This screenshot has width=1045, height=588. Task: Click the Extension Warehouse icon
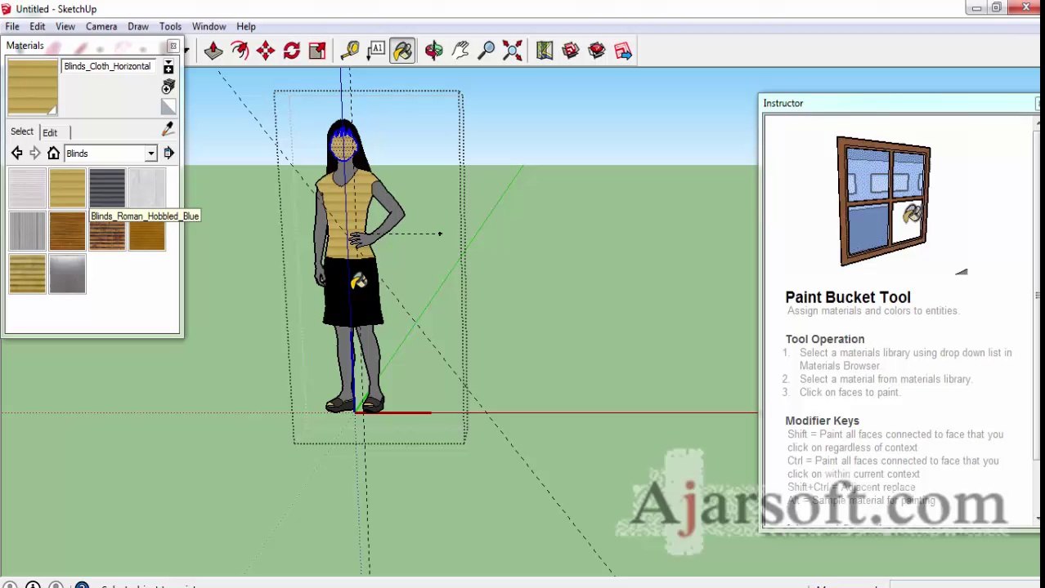[597, 51]
